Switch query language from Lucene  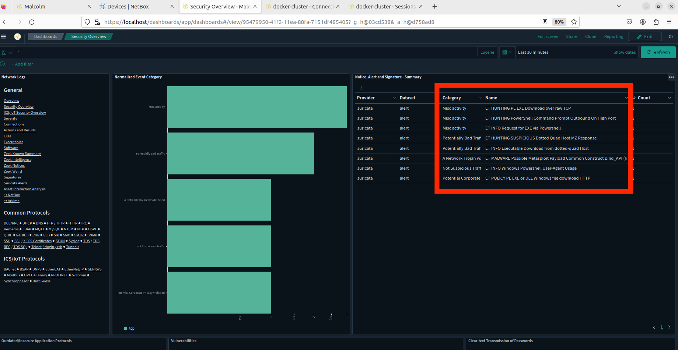487,52
